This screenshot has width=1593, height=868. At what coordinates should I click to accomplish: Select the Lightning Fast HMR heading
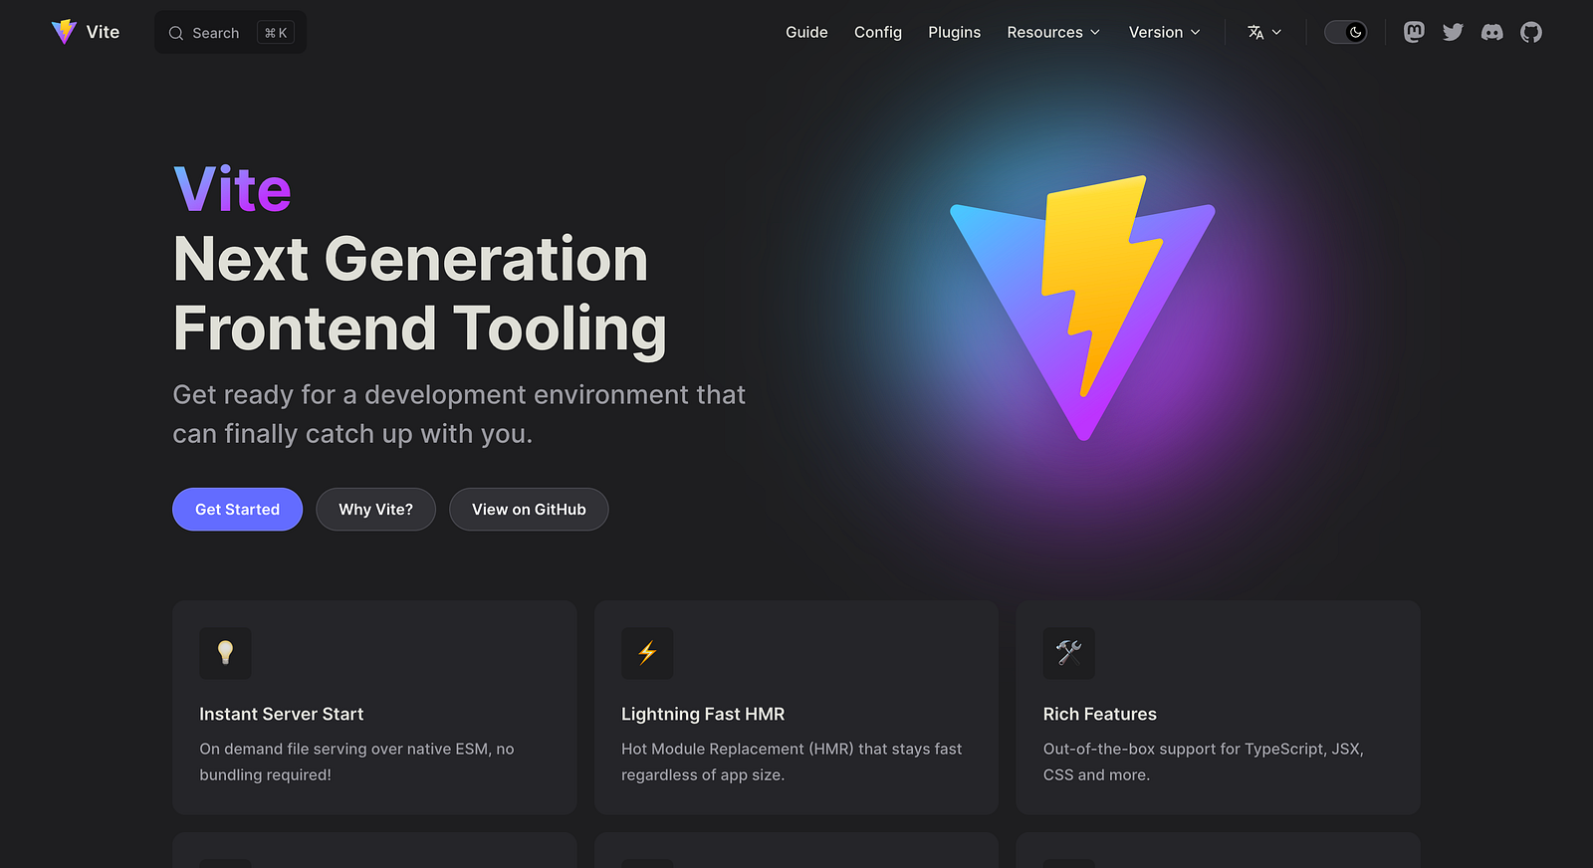click(703, 714)
